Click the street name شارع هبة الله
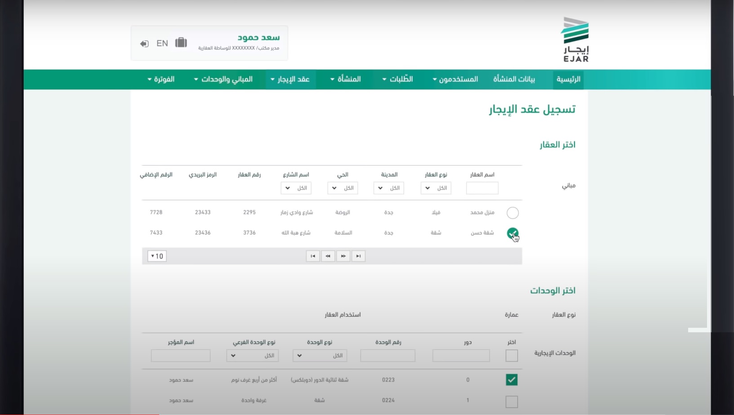The height and width of the screenshot is (415, 734). click(x=296, y=233)
